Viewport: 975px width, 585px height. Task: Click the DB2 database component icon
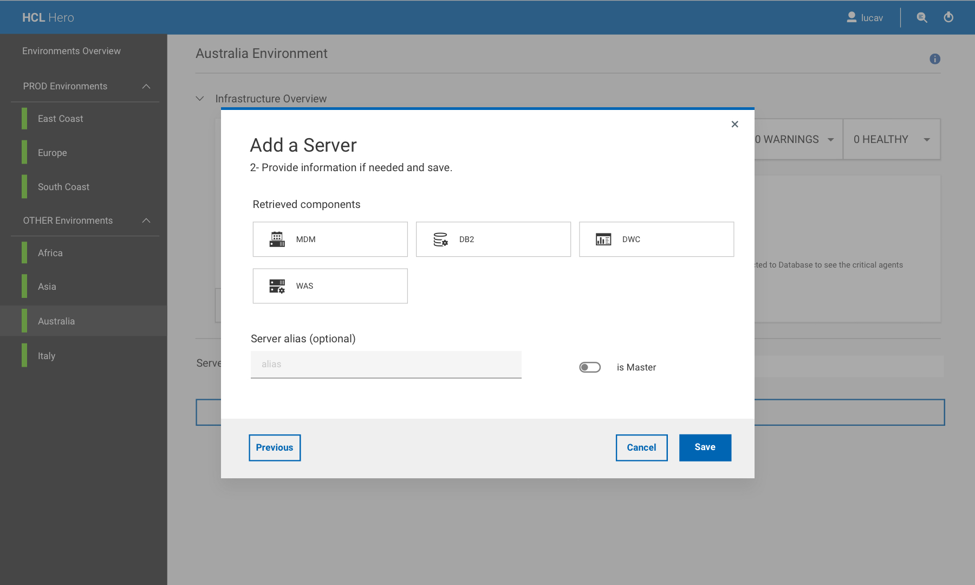click(x=440, y=239)
